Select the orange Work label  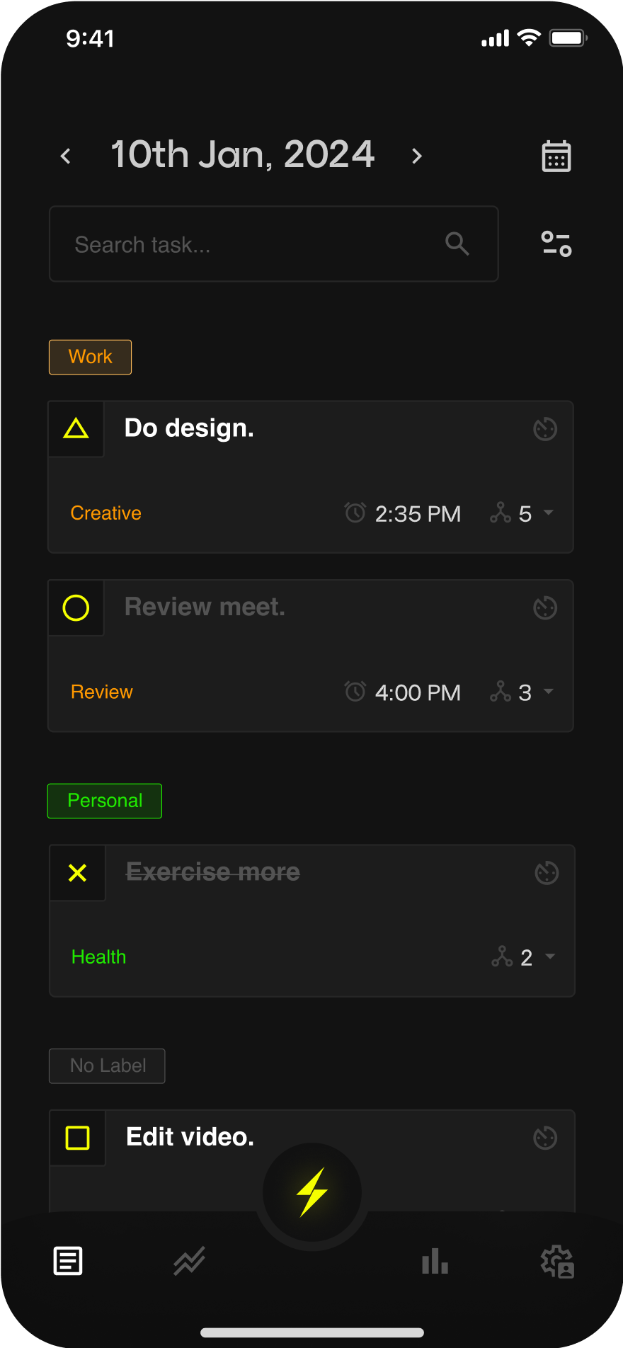[x=90, y=357]
